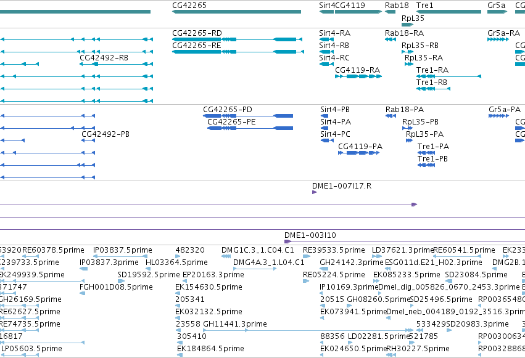Select the SD19592.5prime EST label
525x358 pixels.
pos(149,275)
